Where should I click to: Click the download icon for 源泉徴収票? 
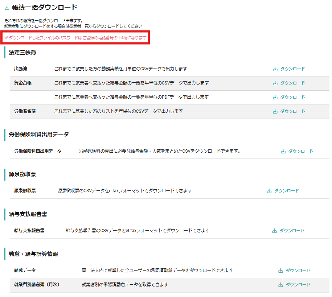269,191
